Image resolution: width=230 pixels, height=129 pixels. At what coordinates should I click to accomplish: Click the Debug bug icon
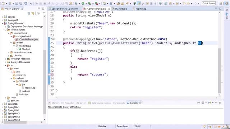point(76,3)
